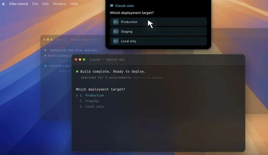
Task: Open the File menu
Action: [35, 4]
